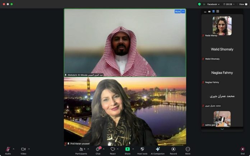Screen dimensions: 250x156
Task: Click the Mute button on Abdulaziz's video
Action: click(177, 11)
